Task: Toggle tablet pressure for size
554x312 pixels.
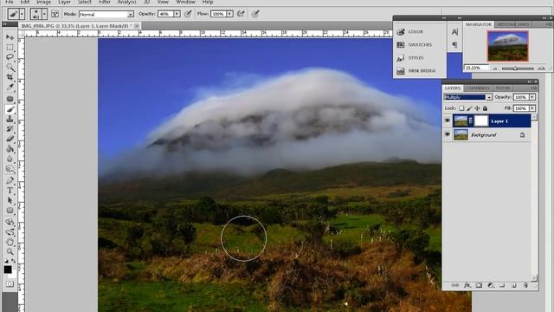Action: coord(255,14)
